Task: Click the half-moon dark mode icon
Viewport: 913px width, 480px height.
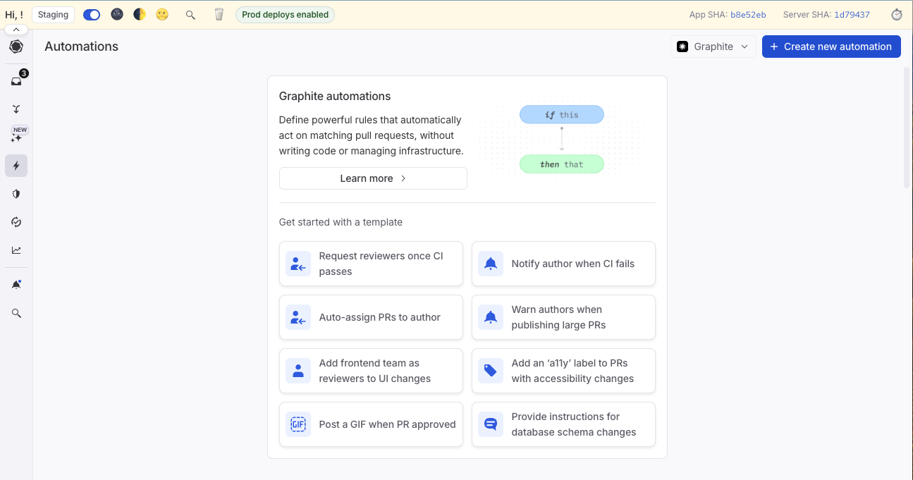Action: coord(140,14)
